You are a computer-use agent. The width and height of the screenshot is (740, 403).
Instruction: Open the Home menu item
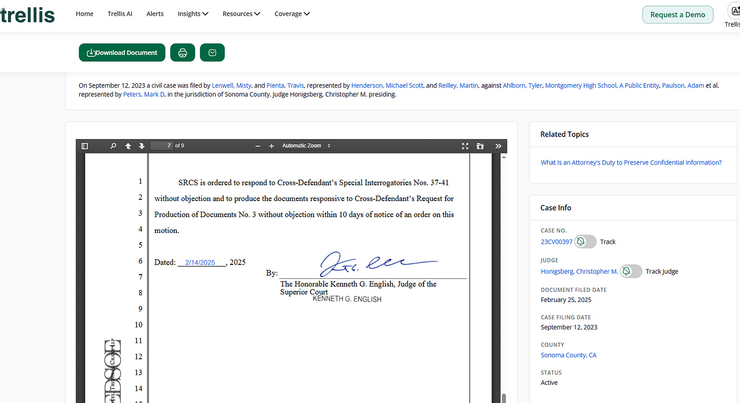[x=84, y=14]
